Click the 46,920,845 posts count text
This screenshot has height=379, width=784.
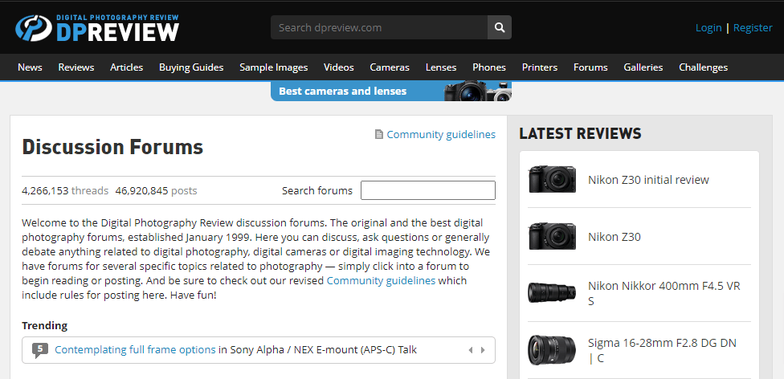pos(156,190)
